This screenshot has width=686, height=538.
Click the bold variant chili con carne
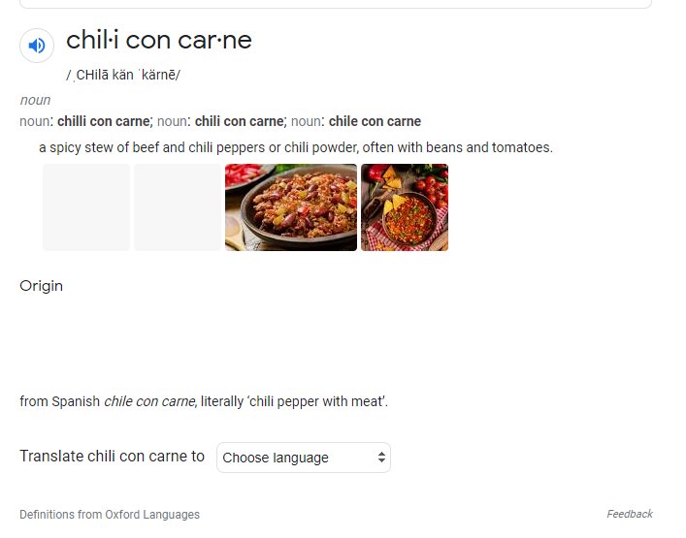tap(240, 121)
